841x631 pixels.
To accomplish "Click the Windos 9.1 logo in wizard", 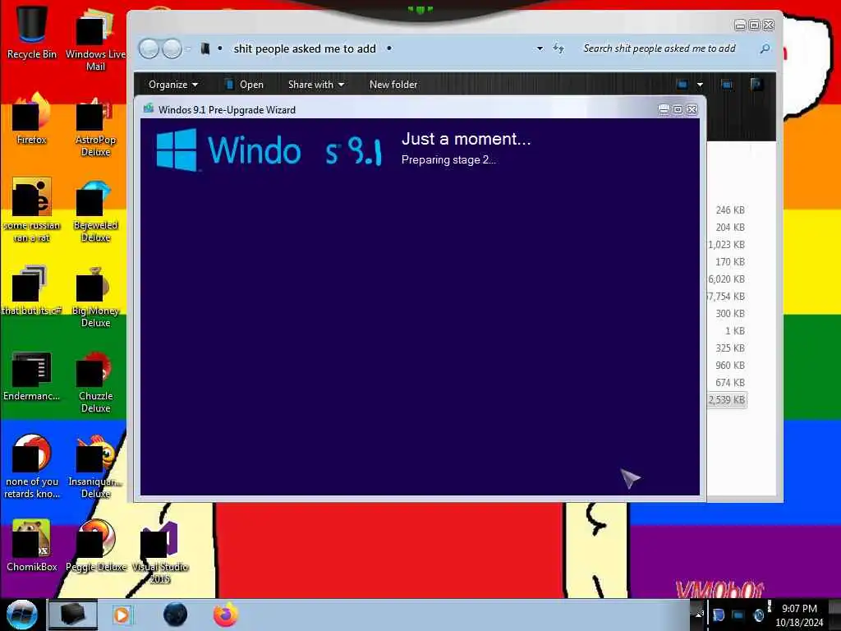I will pyautogui.click(x=269, y=150).
